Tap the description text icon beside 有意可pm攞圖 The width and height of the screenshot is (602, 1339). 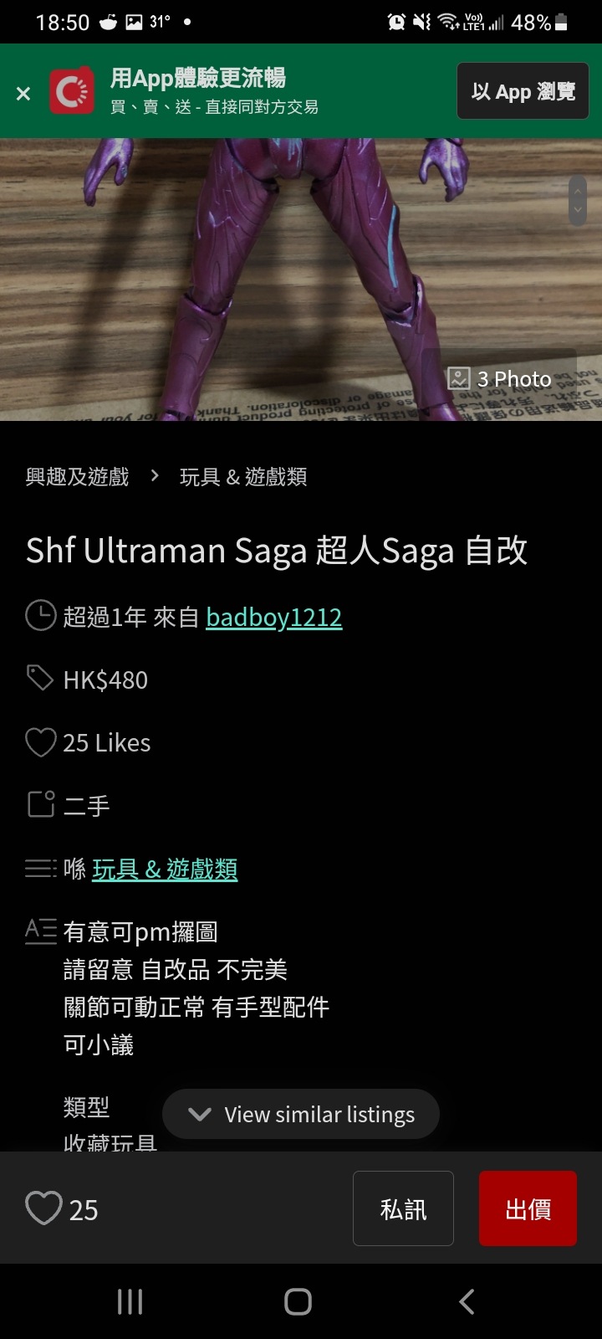[40, 931]
